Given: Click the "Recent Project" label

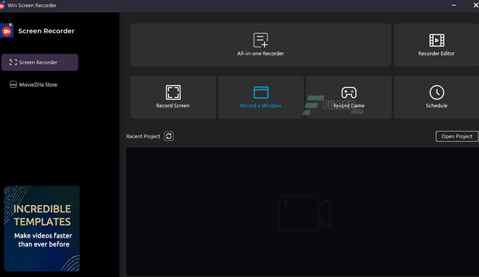Looking at the screenshot, I should 143,136.
